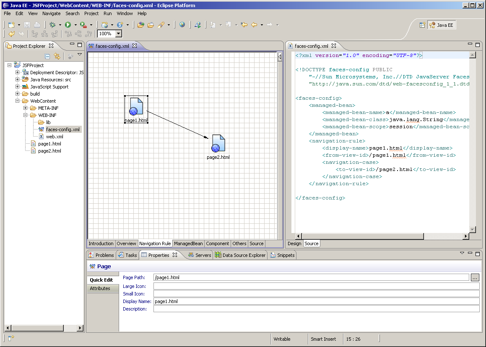486x347 pixels.
Task: Open the web browser globe icon
Action: tap(182, 25)
